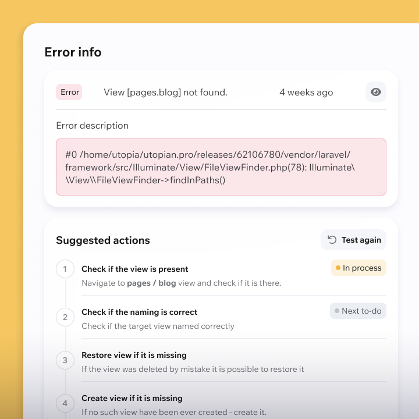Select the step 3 number circle
Screen dimensions: 419x419
tap(65, 360)
